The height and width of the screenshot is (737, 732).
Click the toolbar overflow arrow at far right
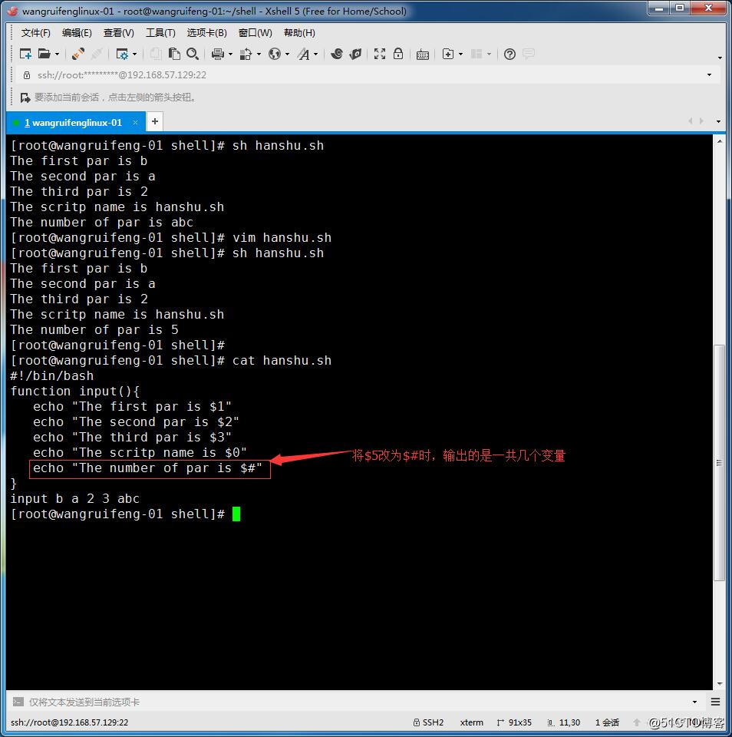coord(719,58)
